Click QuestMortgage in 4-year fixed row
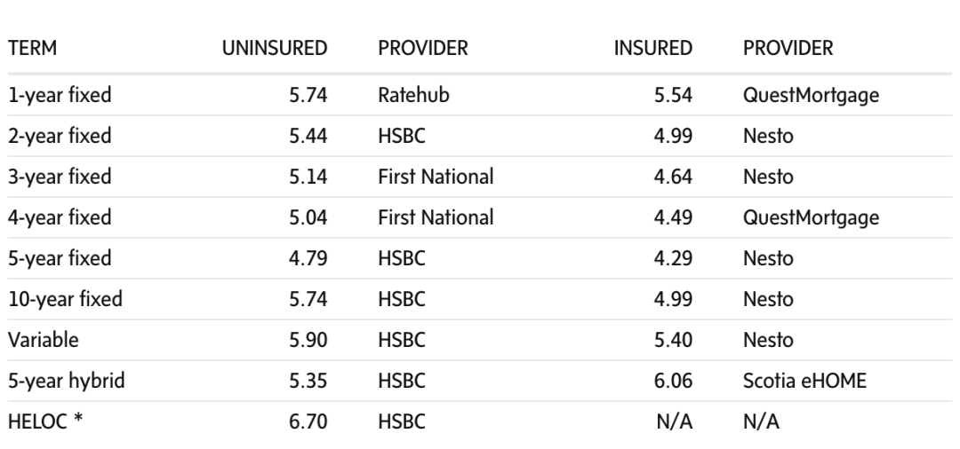Screen dimensions: 960x449 [812, 217]
